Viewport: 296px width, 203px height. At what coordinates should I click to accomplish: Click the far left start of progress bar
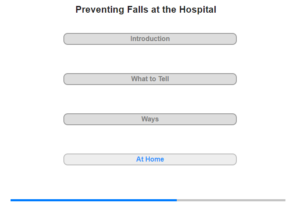point(11,200)
